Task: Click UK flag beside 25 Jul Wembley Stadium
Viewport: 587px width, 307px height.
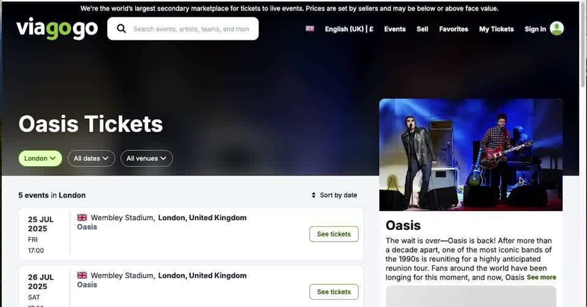Action: tap(82, 218)
